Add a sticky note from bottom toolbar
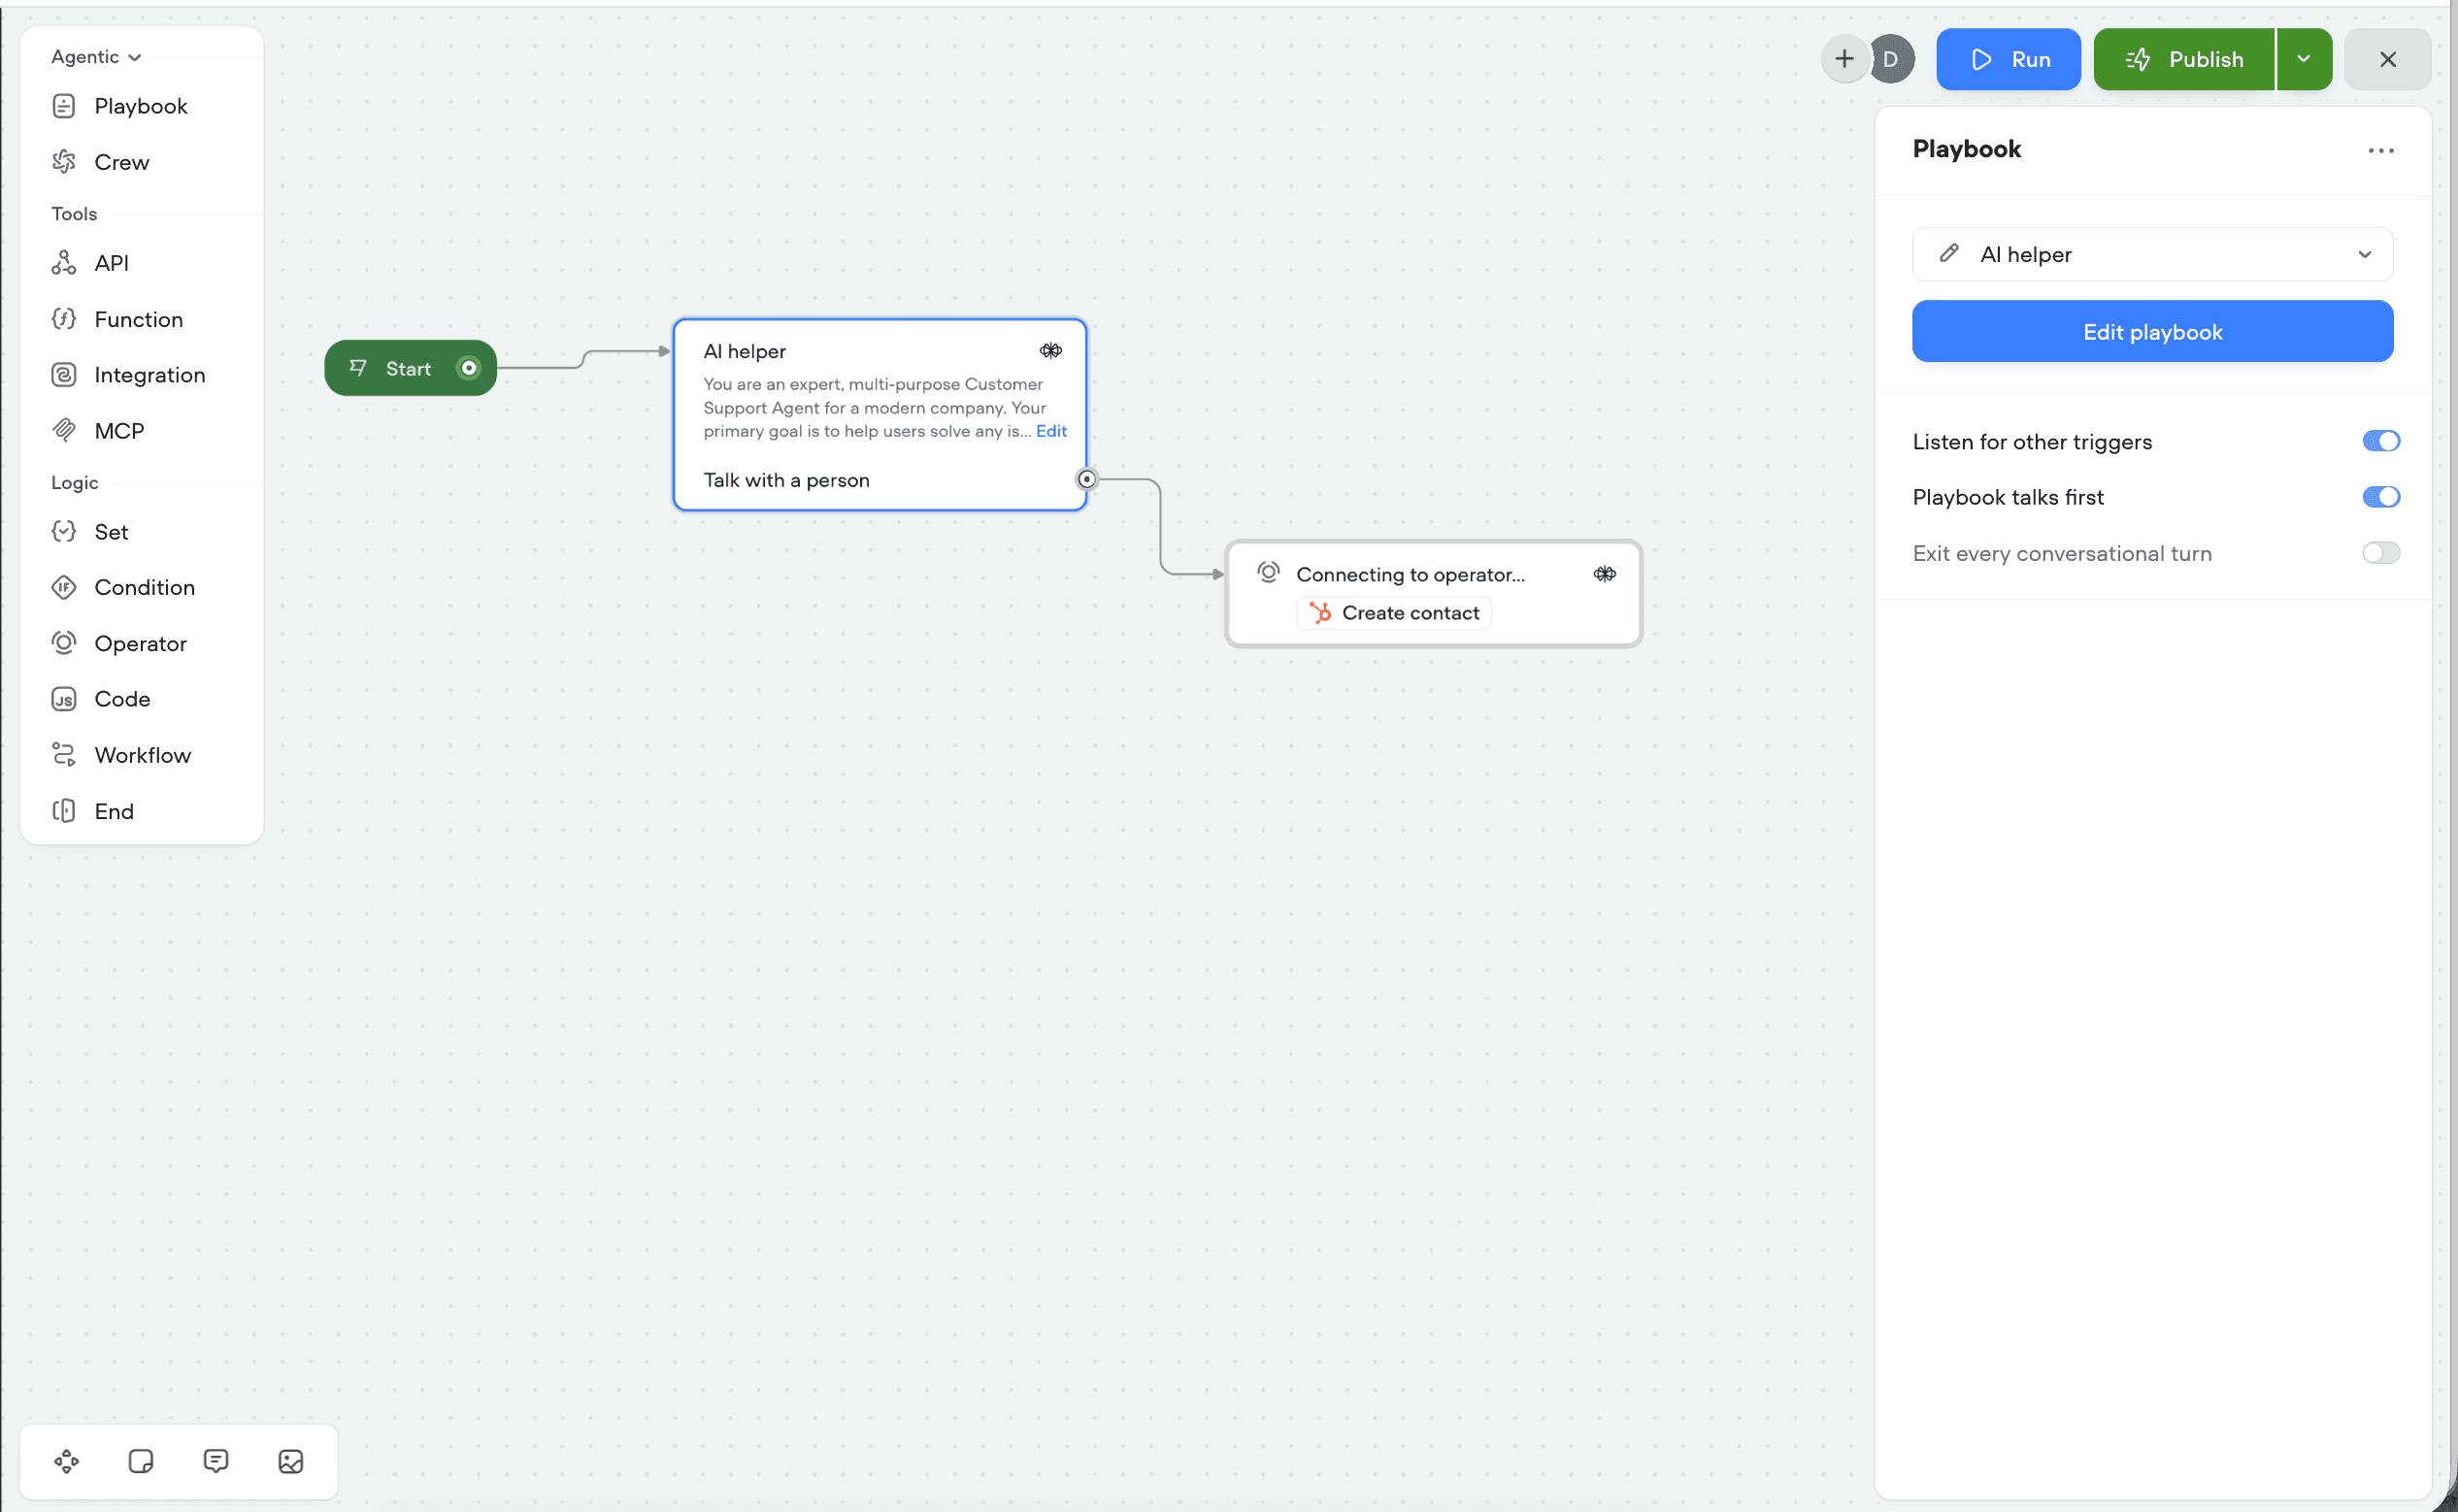 (141, 1461)
